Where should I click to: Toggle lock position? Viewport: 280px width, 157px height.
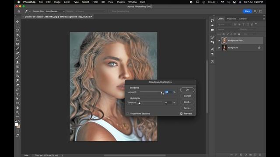click(x=231, y=34)
